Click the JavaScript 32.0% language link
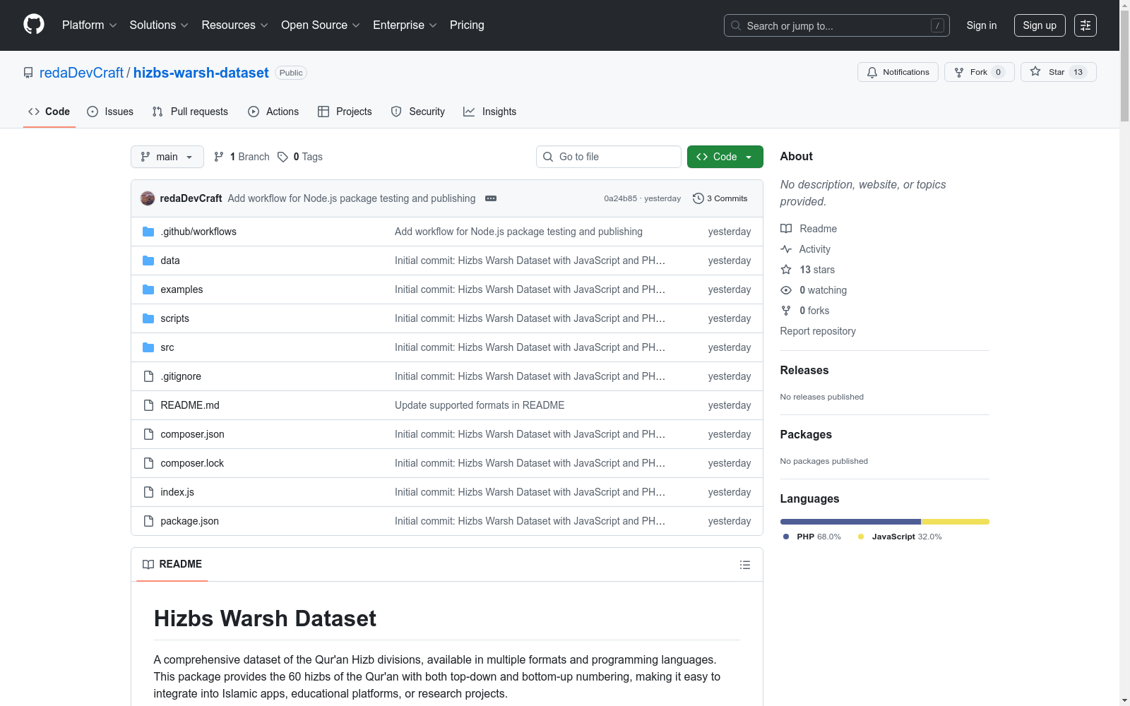 [900, 537]
